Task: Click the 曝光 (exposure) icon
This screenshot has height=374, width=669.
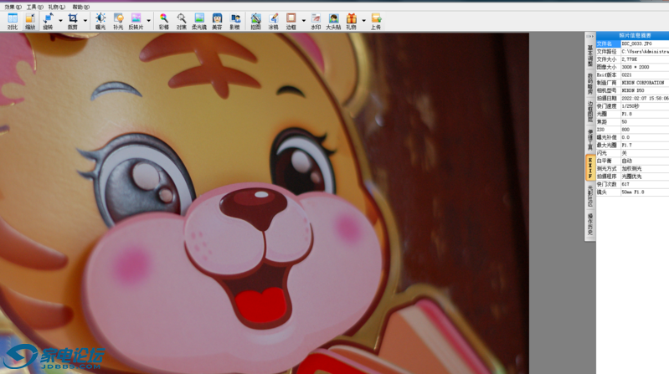Action: 100,21
